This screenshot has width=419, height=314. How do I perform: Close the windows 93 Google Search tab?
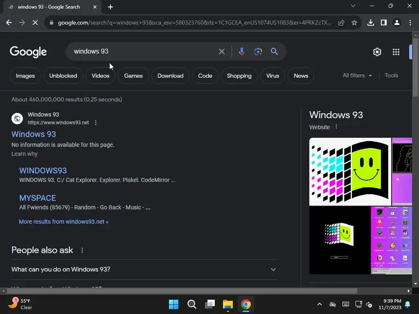coord(95,7)
